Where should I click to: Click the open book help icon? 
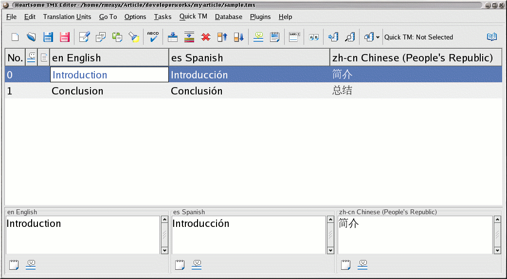pos(492,37)
